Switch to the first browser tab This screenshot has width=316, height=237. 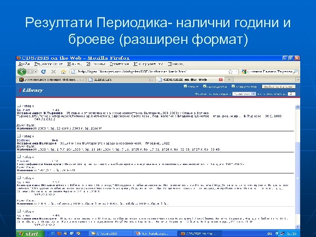[x=51, y=79]
